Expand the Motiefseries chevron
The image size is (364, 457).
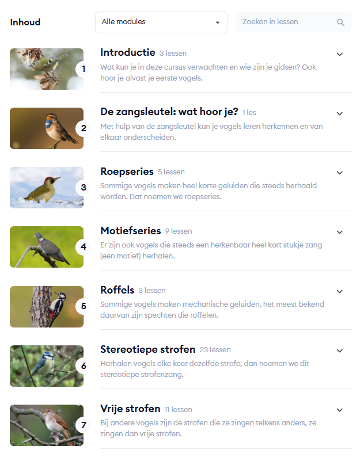pos(340,232)
